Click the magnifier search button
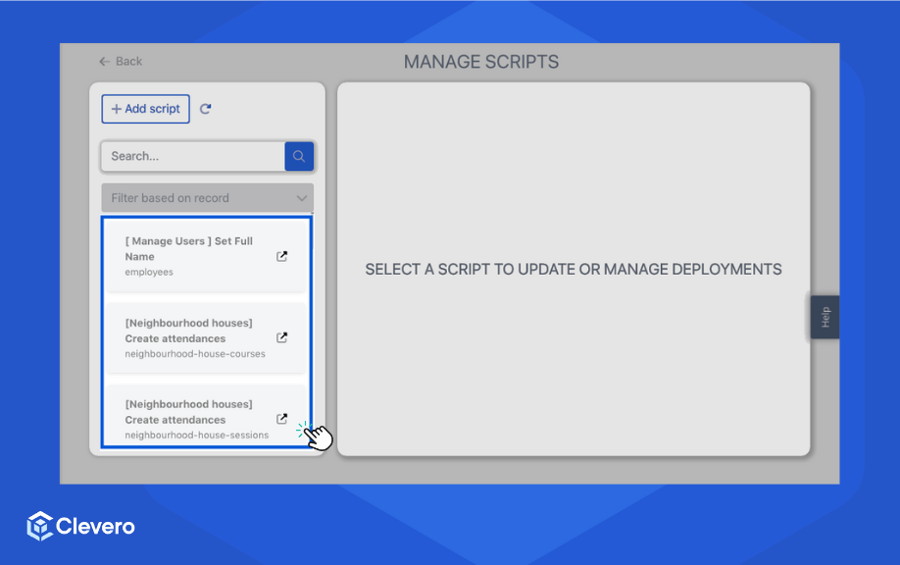Image resolution: width=900 pixels, height=565 pixels. tap(299, 156)
